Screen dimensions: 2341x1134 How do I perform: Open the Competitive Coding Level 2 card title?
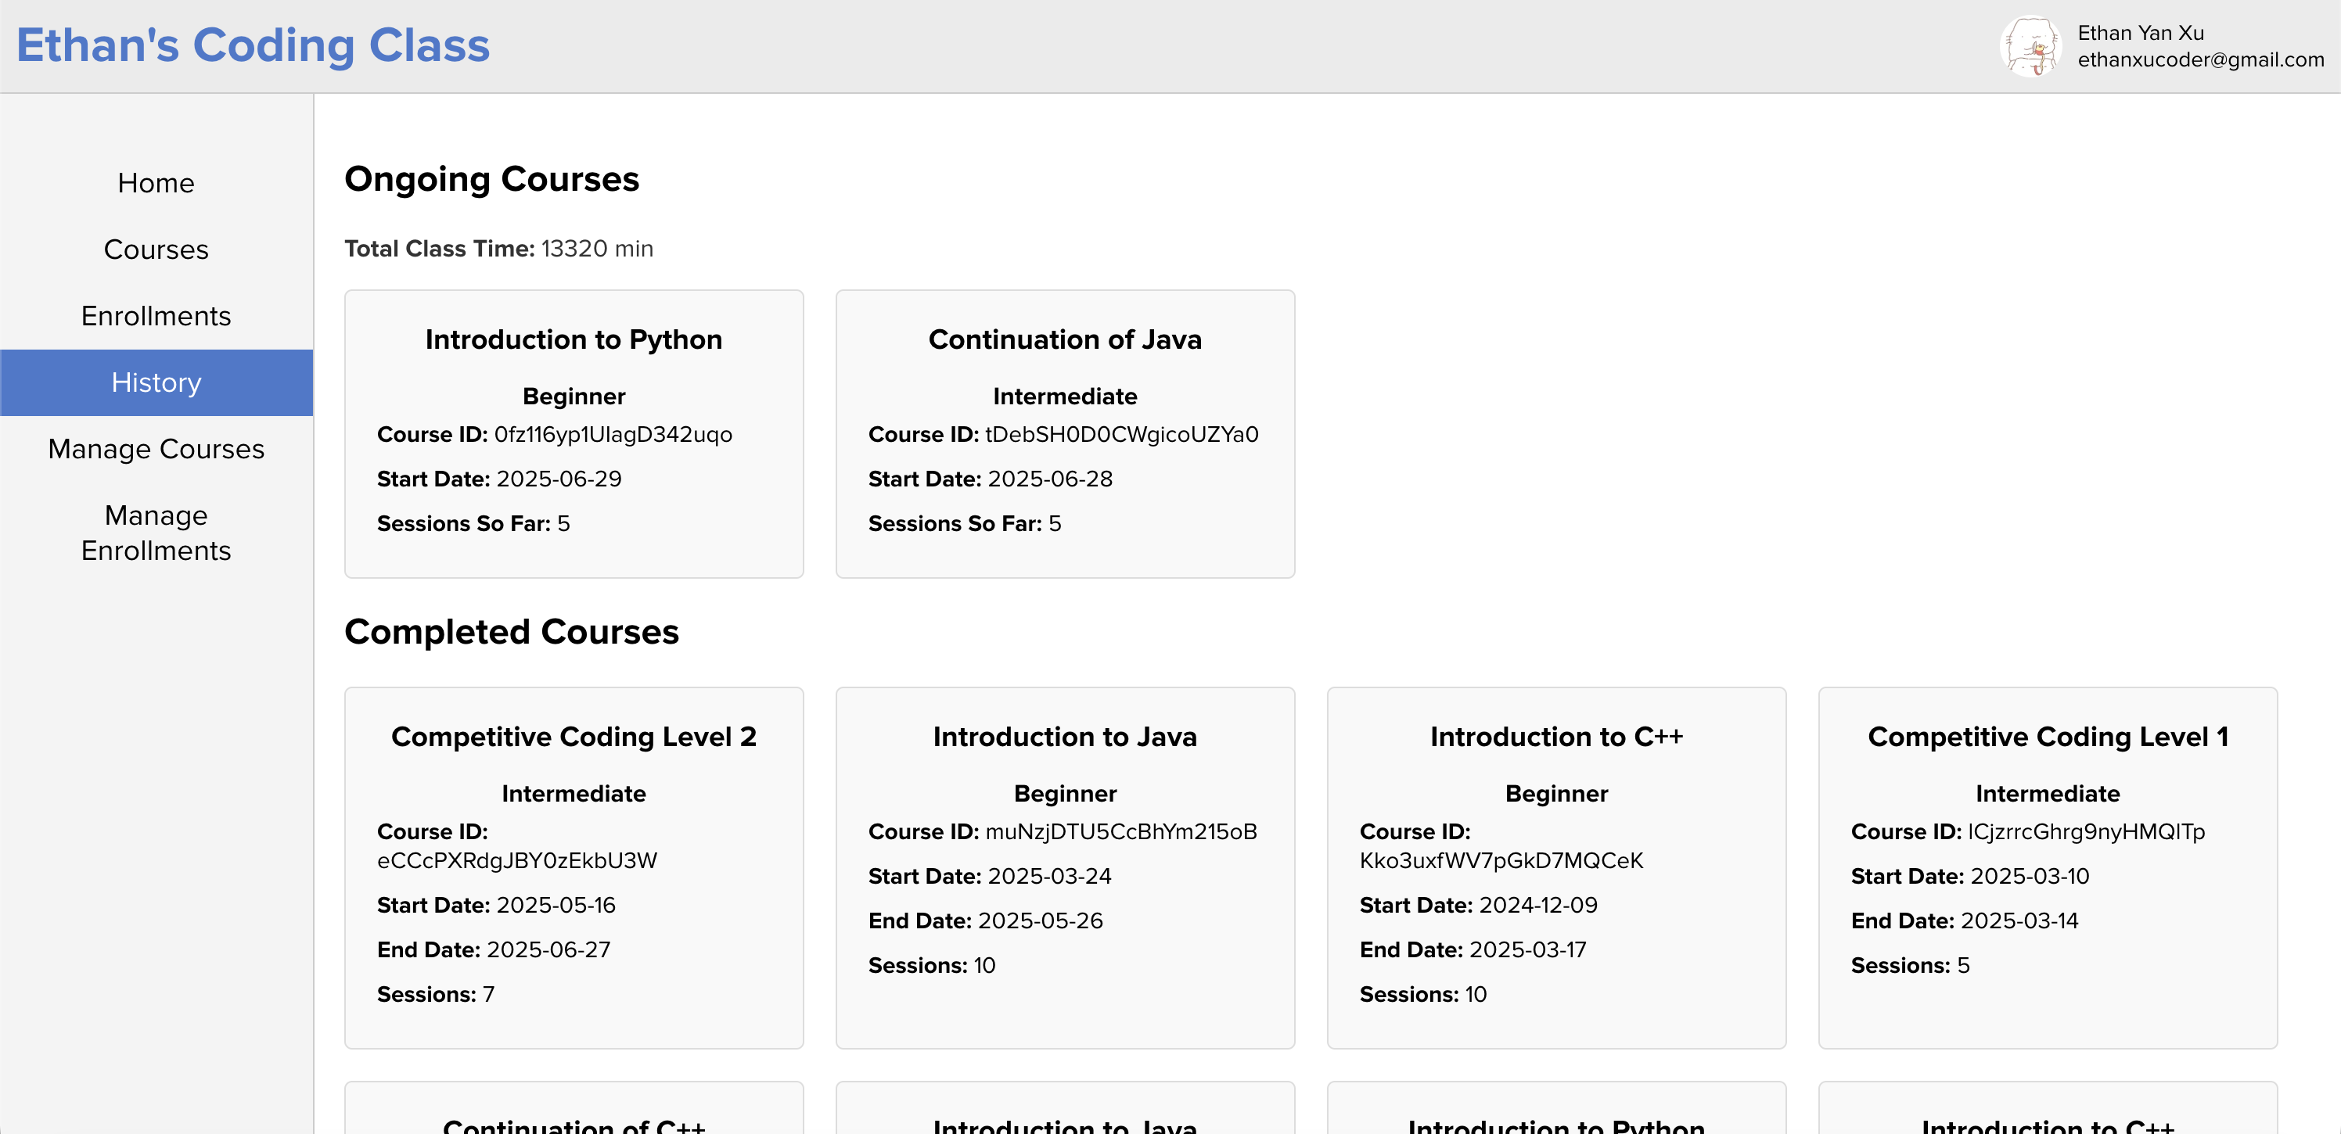[x=574, y=737]
